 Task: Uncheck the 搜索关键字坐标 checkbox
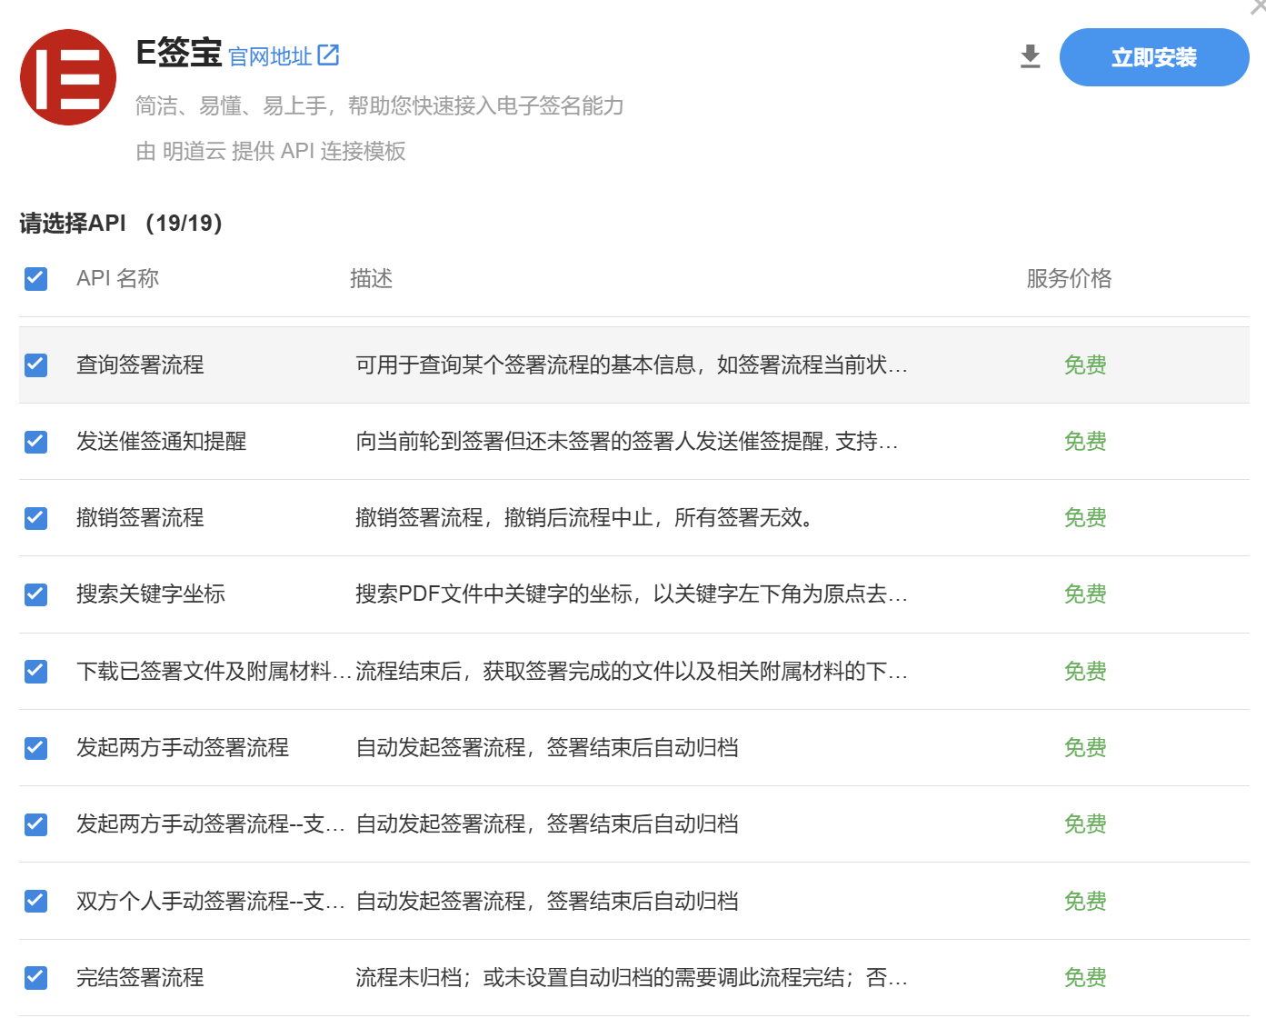(35, 594)
